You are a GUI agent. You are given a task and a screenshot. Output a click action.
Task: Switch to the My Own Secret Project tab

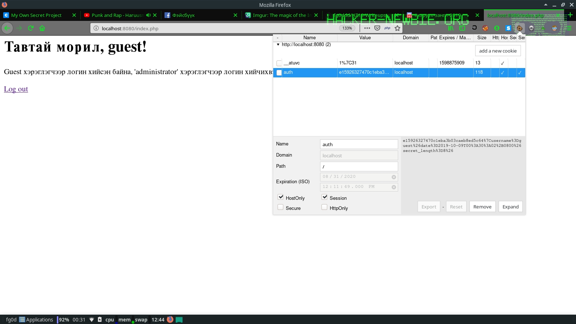click(36, 15)
